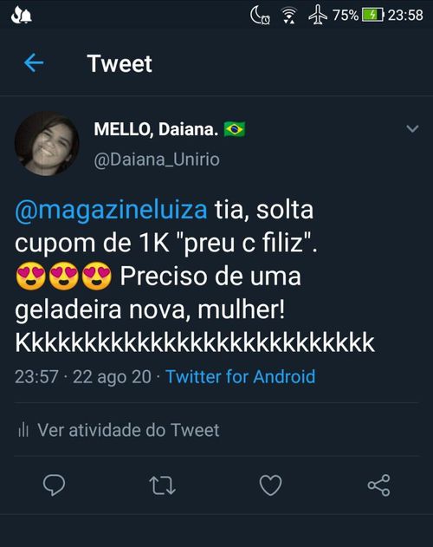
Task: Tap the reply speech bubble icon
Action: point(54,485)
